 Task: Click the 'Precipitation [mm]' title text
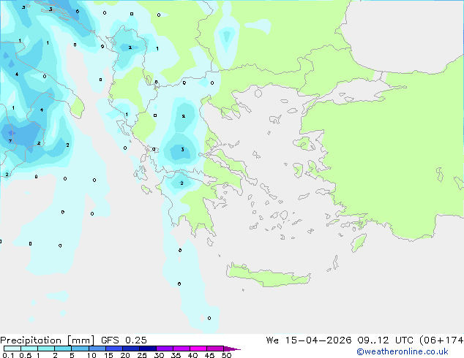(x=47, y=340)
